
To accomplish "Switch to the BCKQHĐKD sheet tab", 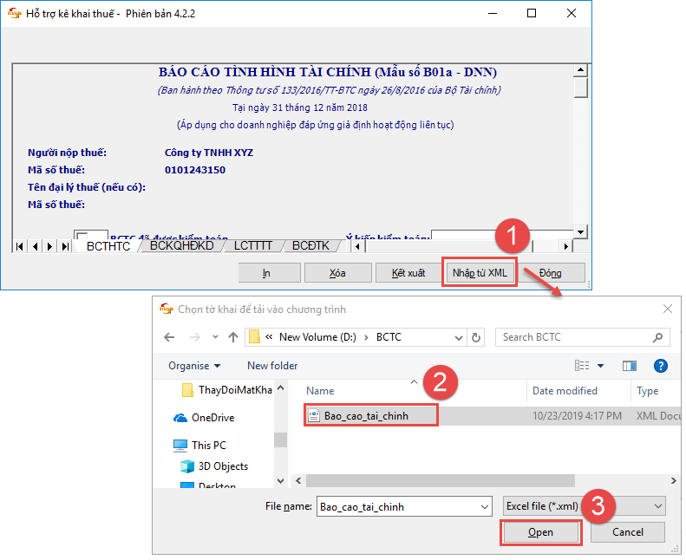I will (x=181, y=246).
